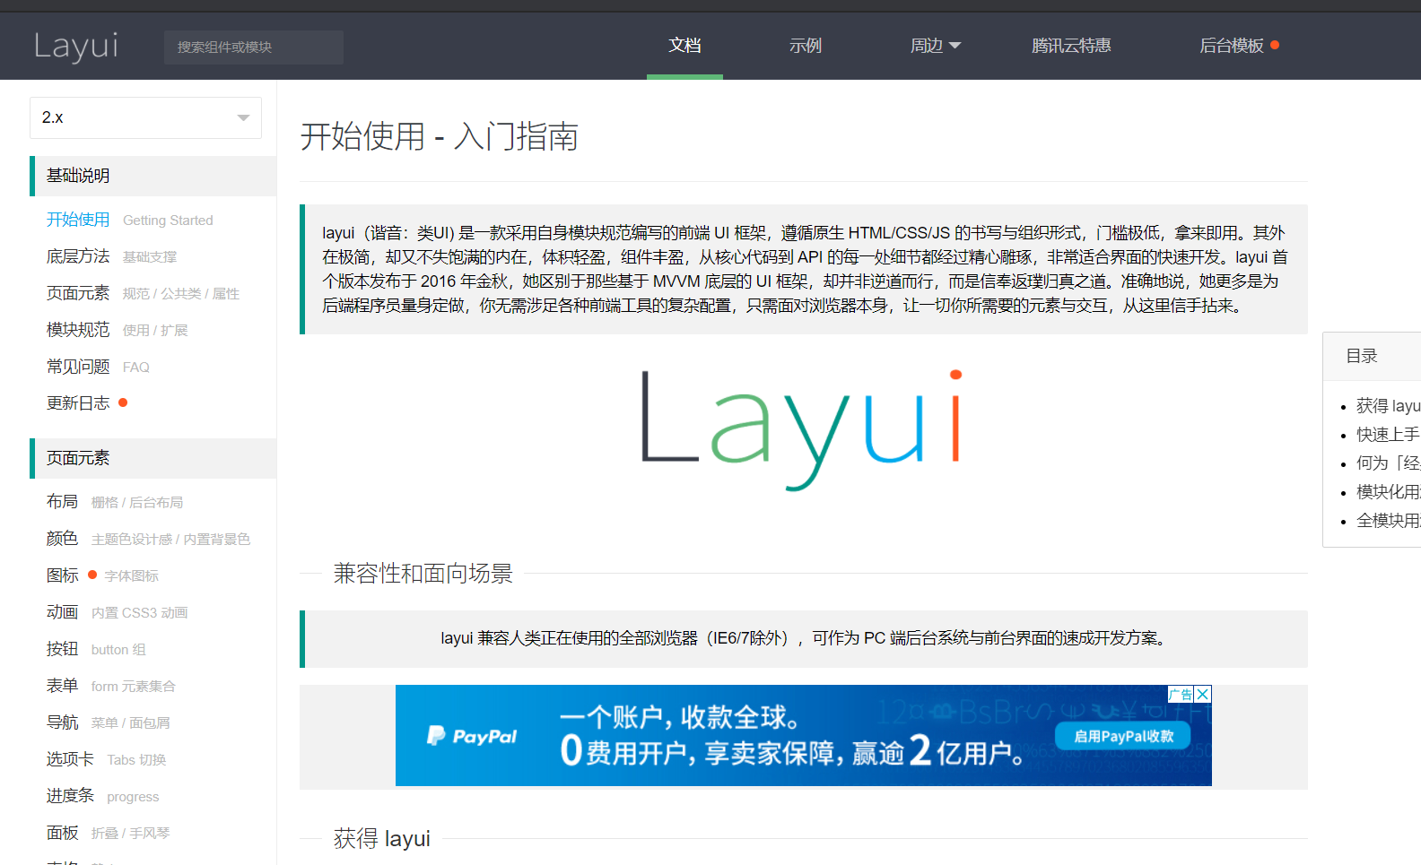Jump to 快速上手 in 目录

(x=1388, y=435)
